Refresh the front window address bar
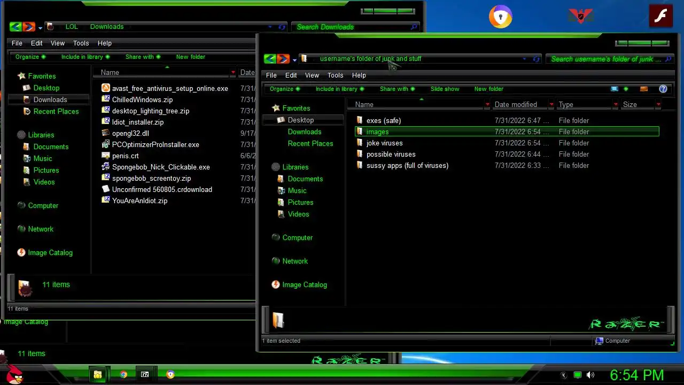 (536, 59)
